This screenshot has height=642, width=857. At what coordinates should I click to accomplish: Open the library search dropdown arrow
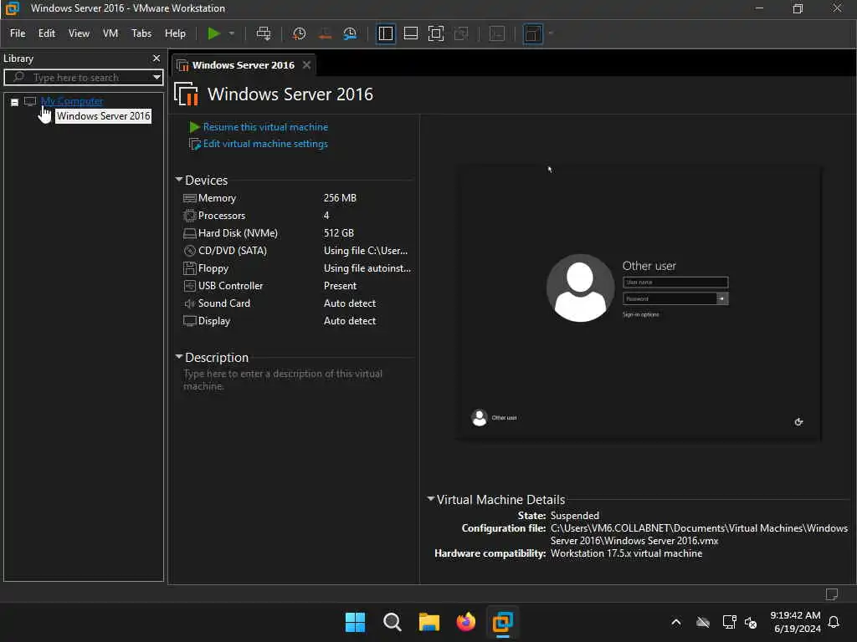coord(157,77)
